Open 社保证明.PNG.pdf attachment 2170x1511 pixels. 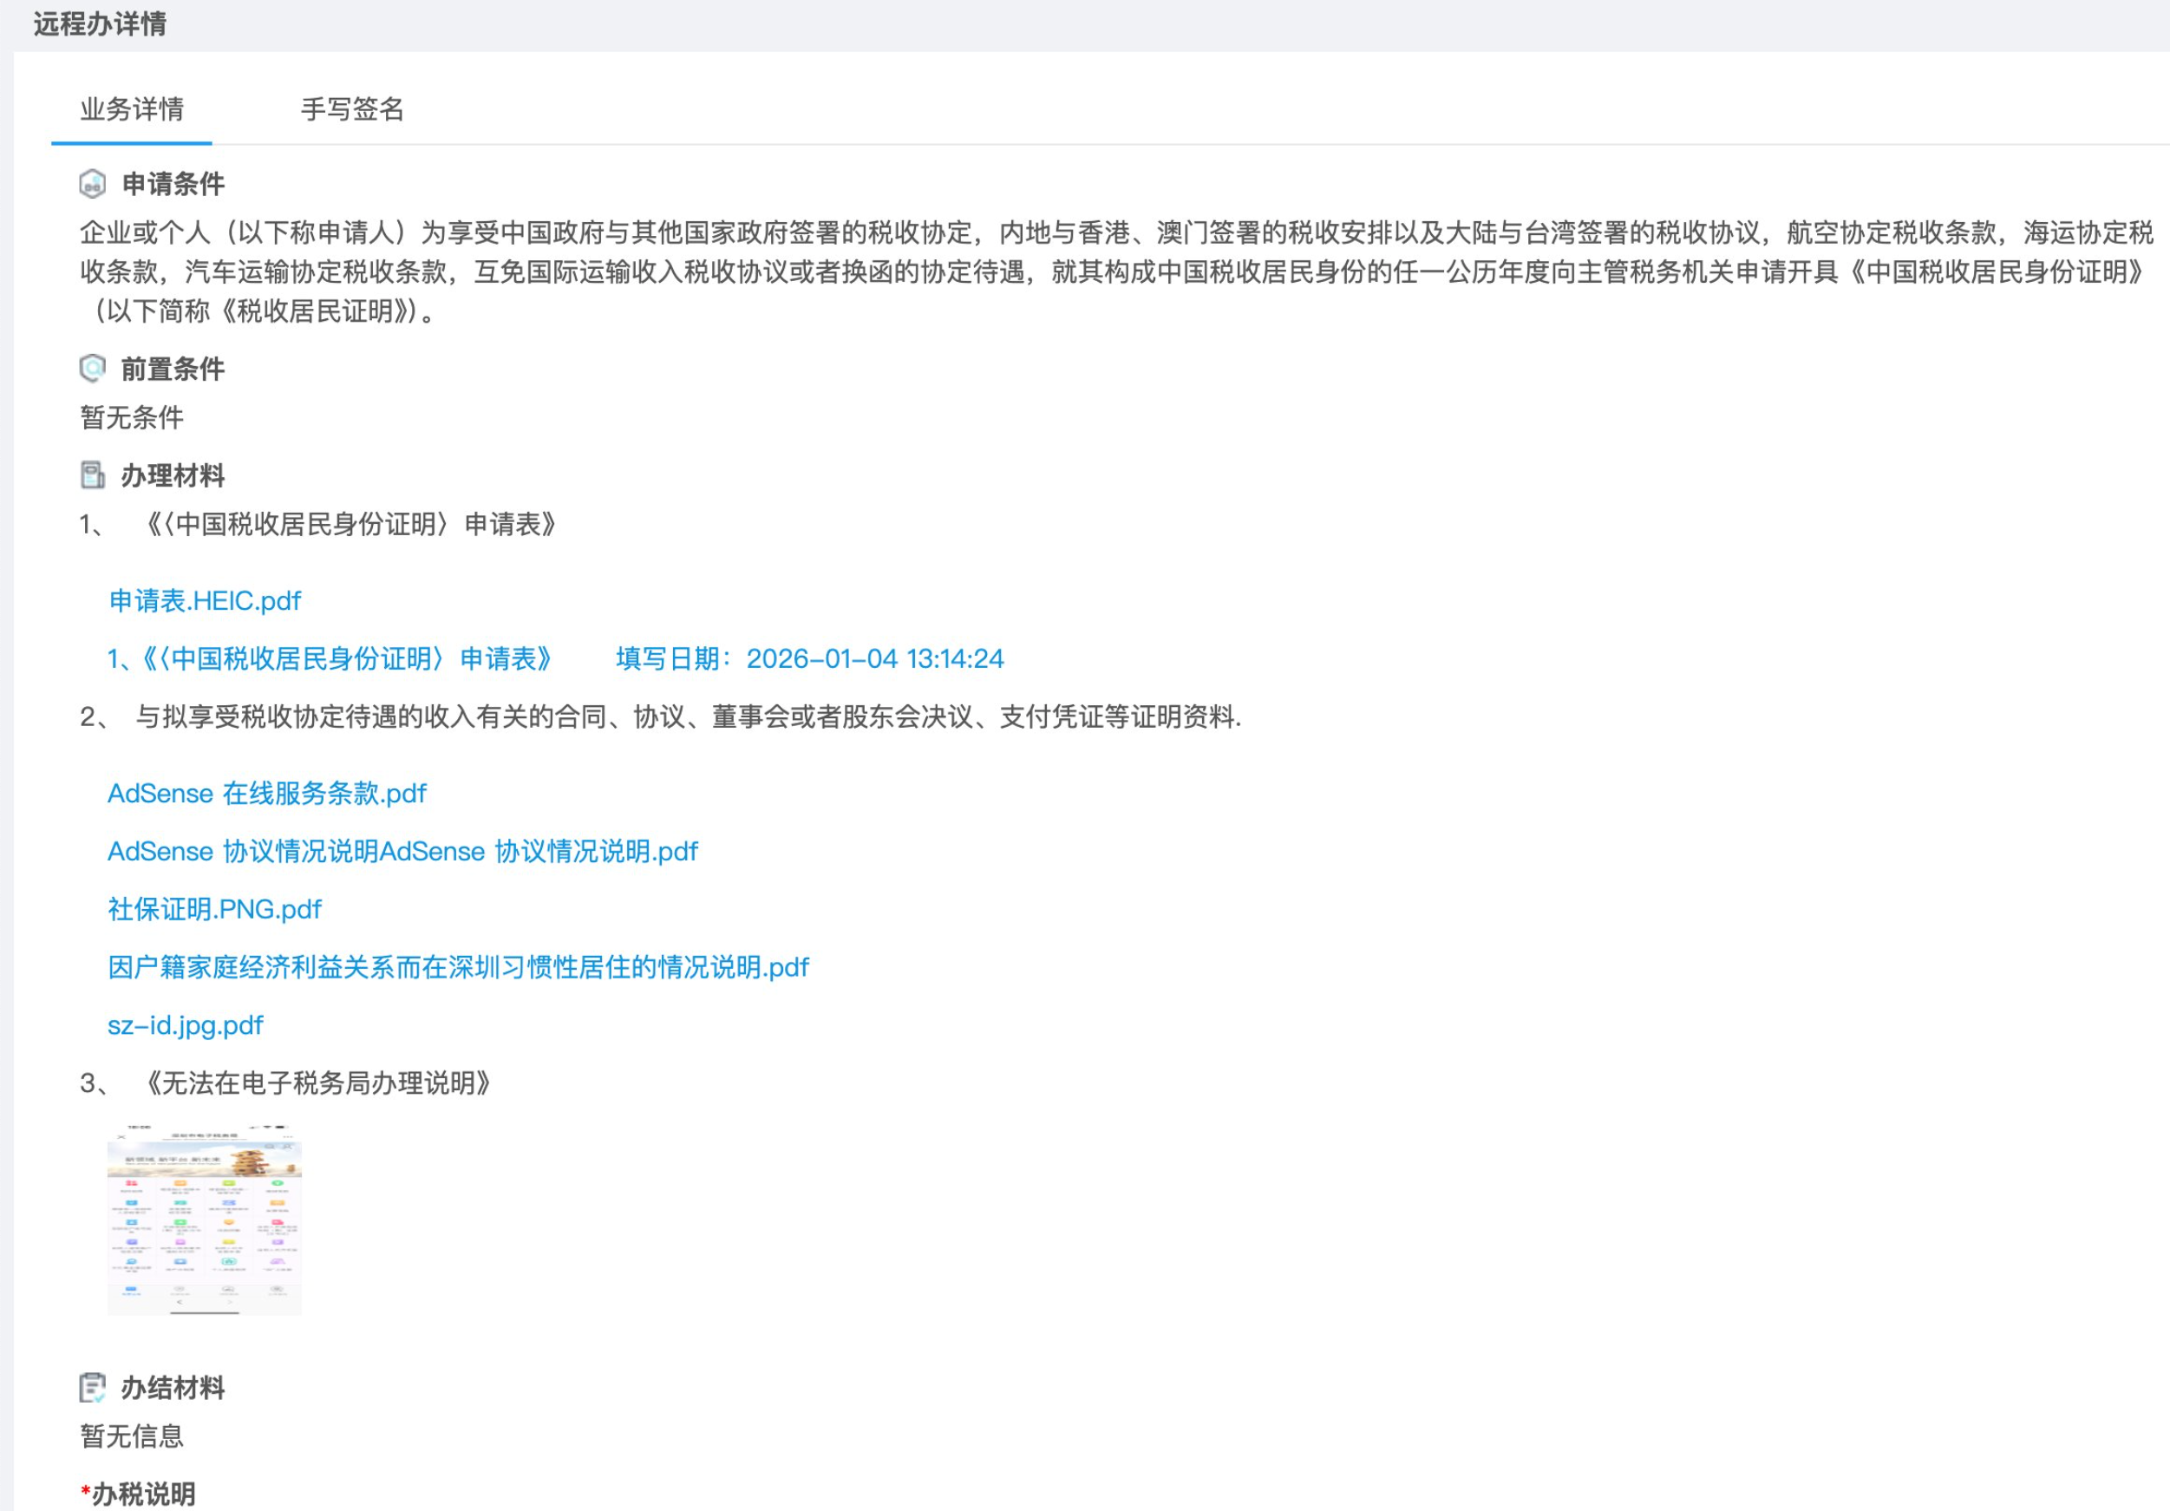tap(214, 909)
